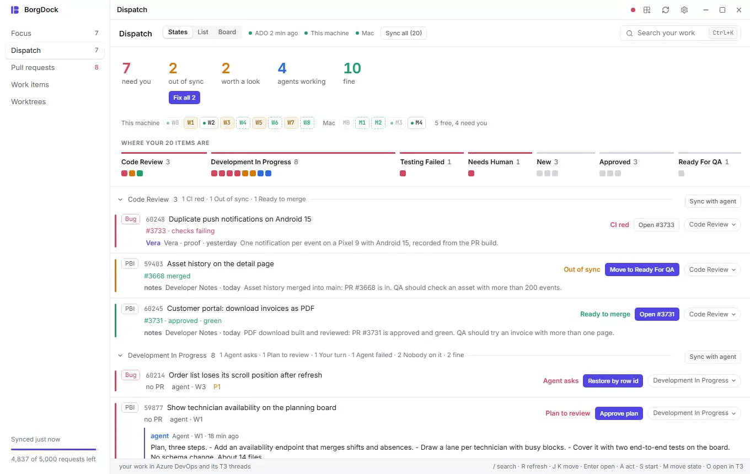Collapse the Development In Progress group chevron
The image size is (750, 474).
pos(120,355)
